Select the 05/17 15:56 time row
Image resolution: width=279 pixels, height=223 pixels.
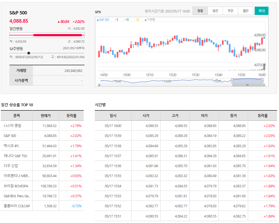tap(186, 166)
